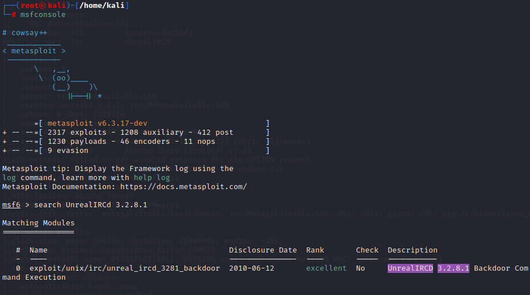Click the 'search UnrealIRCd 3.2.8.1' command text
530x295 pixels.
91,205
